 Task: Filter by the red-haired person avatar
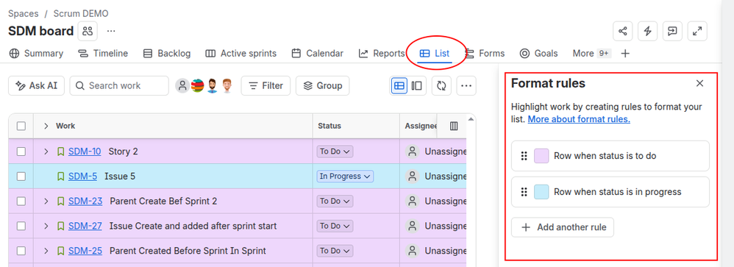pos(227,86)
